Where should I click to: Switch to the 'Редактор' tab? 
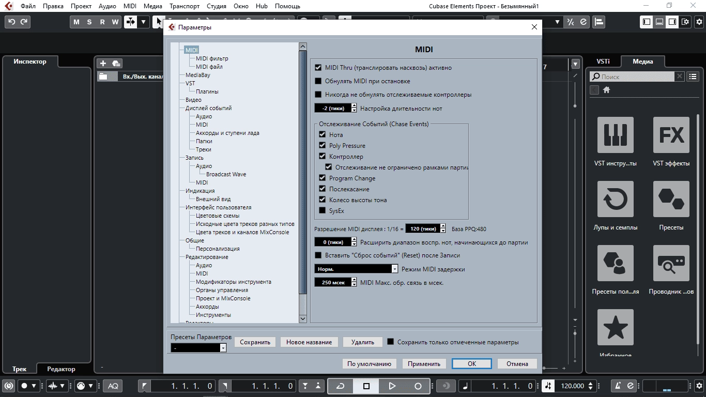tap(61, 369)
